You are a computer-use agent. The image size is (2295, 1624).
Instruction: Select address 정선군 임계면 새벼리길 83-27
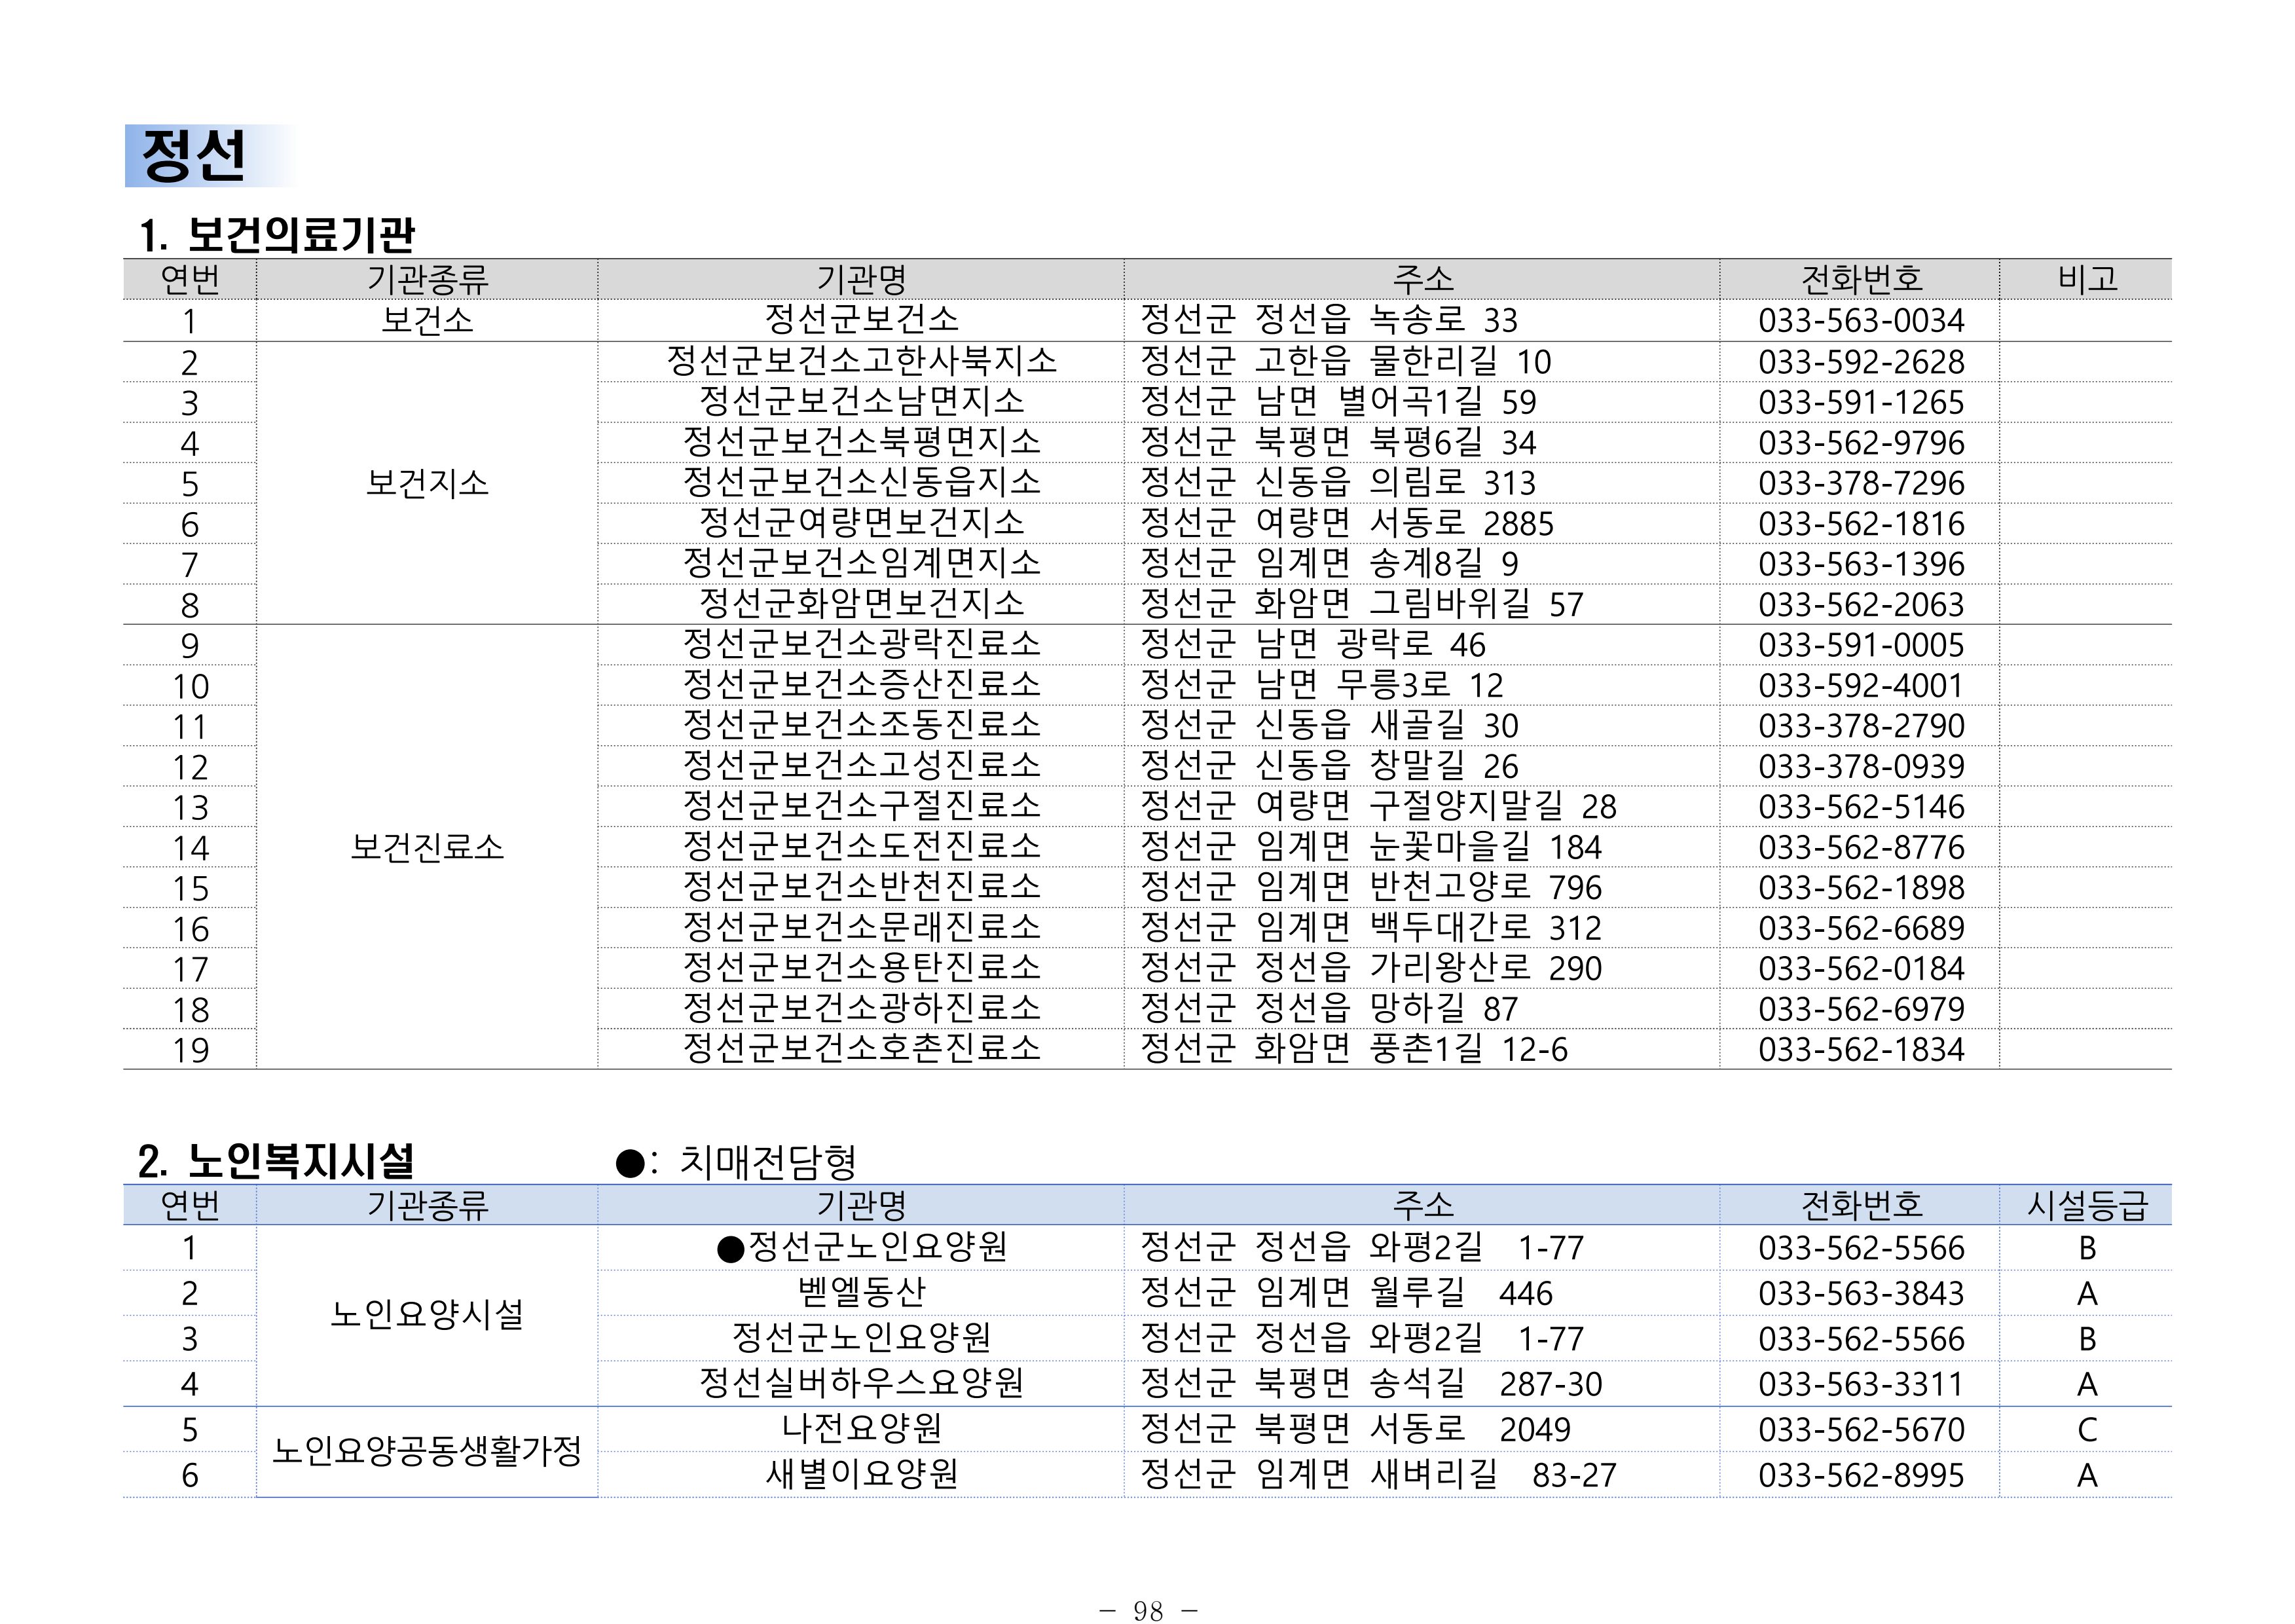[x=1378, y=1474]
